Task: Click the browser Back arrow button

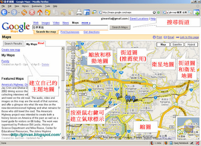Action: [4, 13]
